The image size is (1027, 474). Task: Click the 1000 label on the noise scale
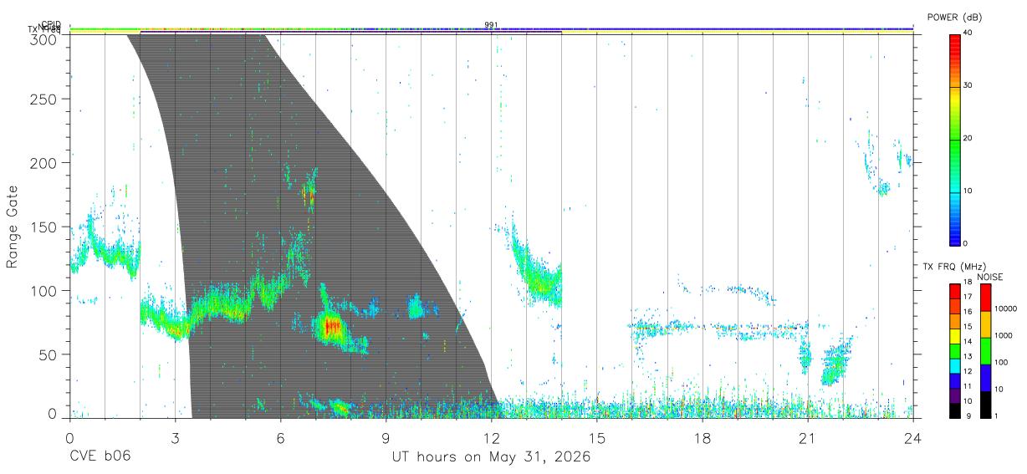[x=1004, y=335]
